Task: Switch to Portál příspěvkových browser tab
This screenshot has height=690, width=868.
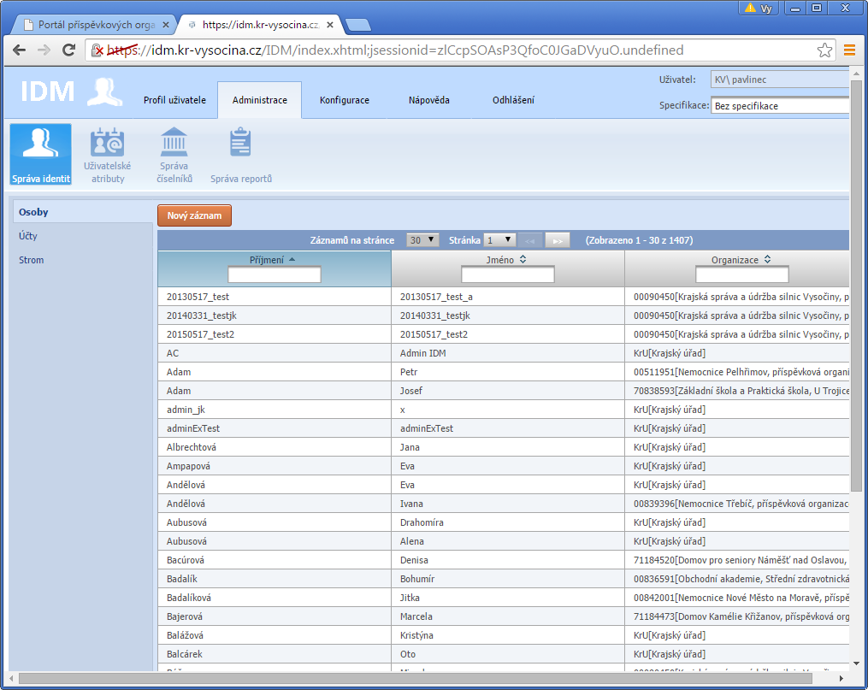Action: pyautogui.click(x=92, y=25)
